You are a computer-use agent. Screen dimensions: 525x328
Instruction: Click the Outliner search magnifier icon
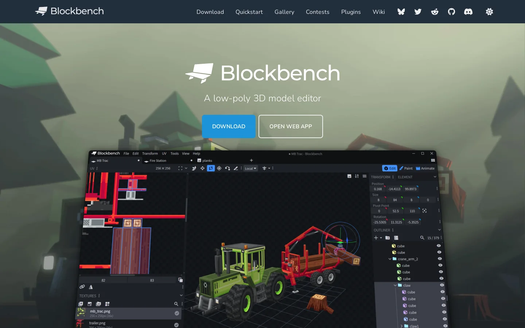pyautogui.click(x=422, y=238)
